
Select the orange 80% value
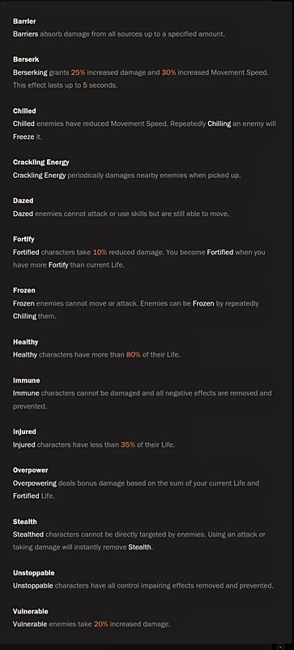point(133,355)
